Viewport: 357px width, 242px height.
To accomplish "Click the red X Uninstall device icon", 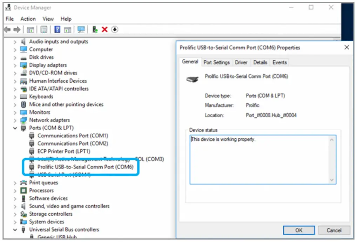I will pos(105,29).
